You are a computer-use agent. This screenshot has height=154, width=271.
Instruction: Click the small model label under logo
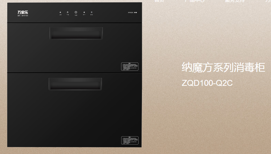[x=23, y=16]
